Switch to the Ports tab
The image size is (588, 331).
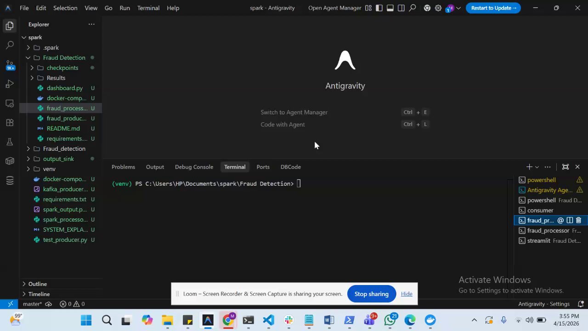tap(263, 167)
